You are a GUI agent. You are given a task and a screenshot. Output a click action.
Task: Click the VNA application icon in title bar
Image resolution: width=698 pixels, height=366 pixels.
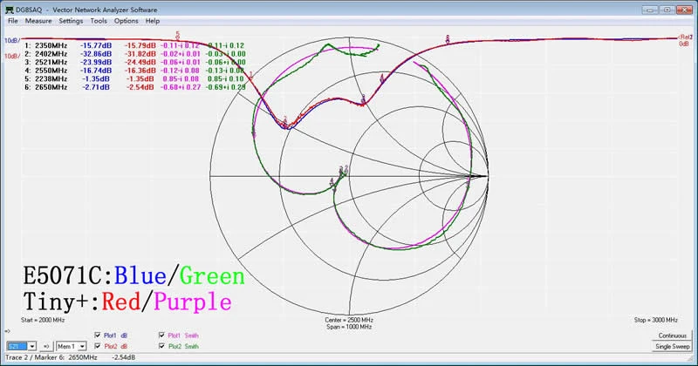pos(9,10)
